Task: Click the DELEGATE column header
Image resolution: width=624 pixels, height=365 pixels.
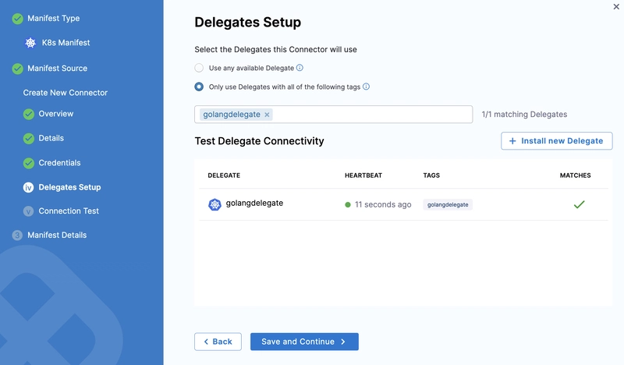Action: click(x=224, y=175)
